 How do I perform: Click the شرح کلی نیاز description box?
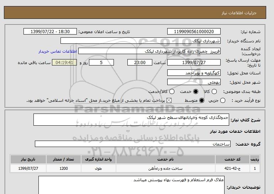click(131, 120)
